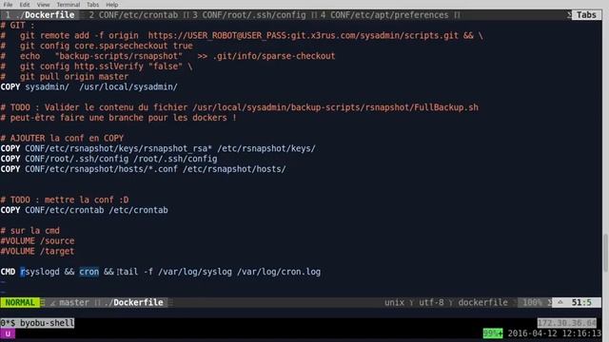Viewport: 609px width, 342px height.
Task: Click the green battery percentage indicator
Action: coord(493,333)
